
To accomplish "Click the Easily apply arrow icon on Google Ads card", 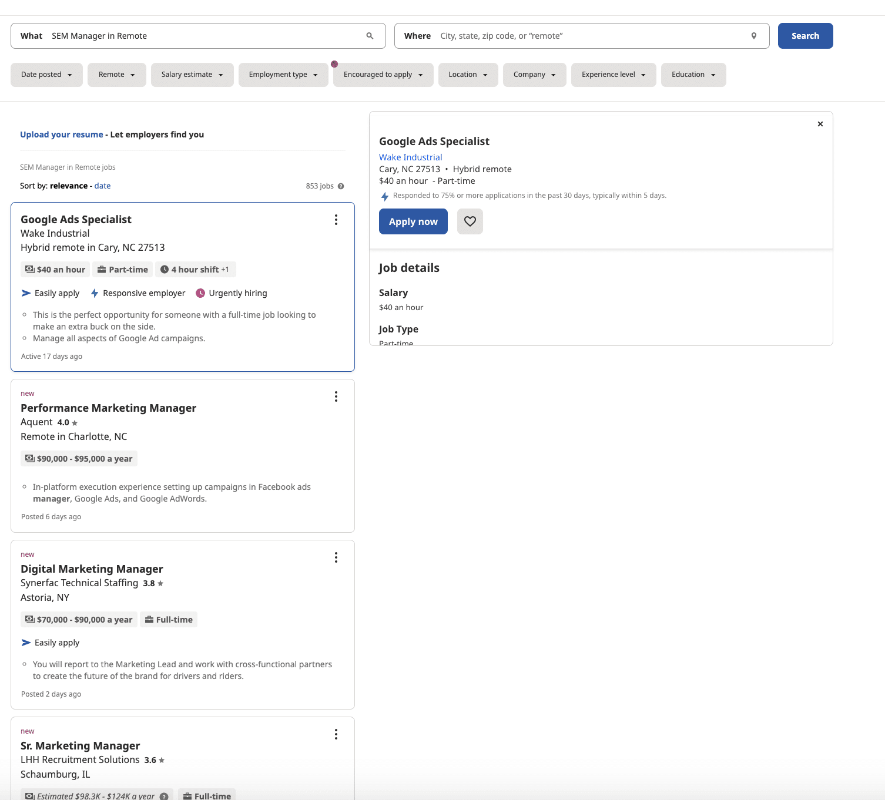I will click(x=26, y=293).
